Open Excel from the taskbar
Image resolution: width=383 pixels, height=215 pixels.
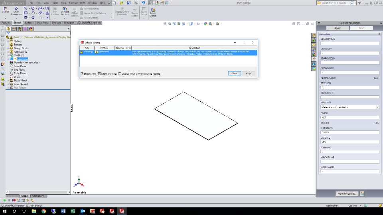click(x=73, y=211)
